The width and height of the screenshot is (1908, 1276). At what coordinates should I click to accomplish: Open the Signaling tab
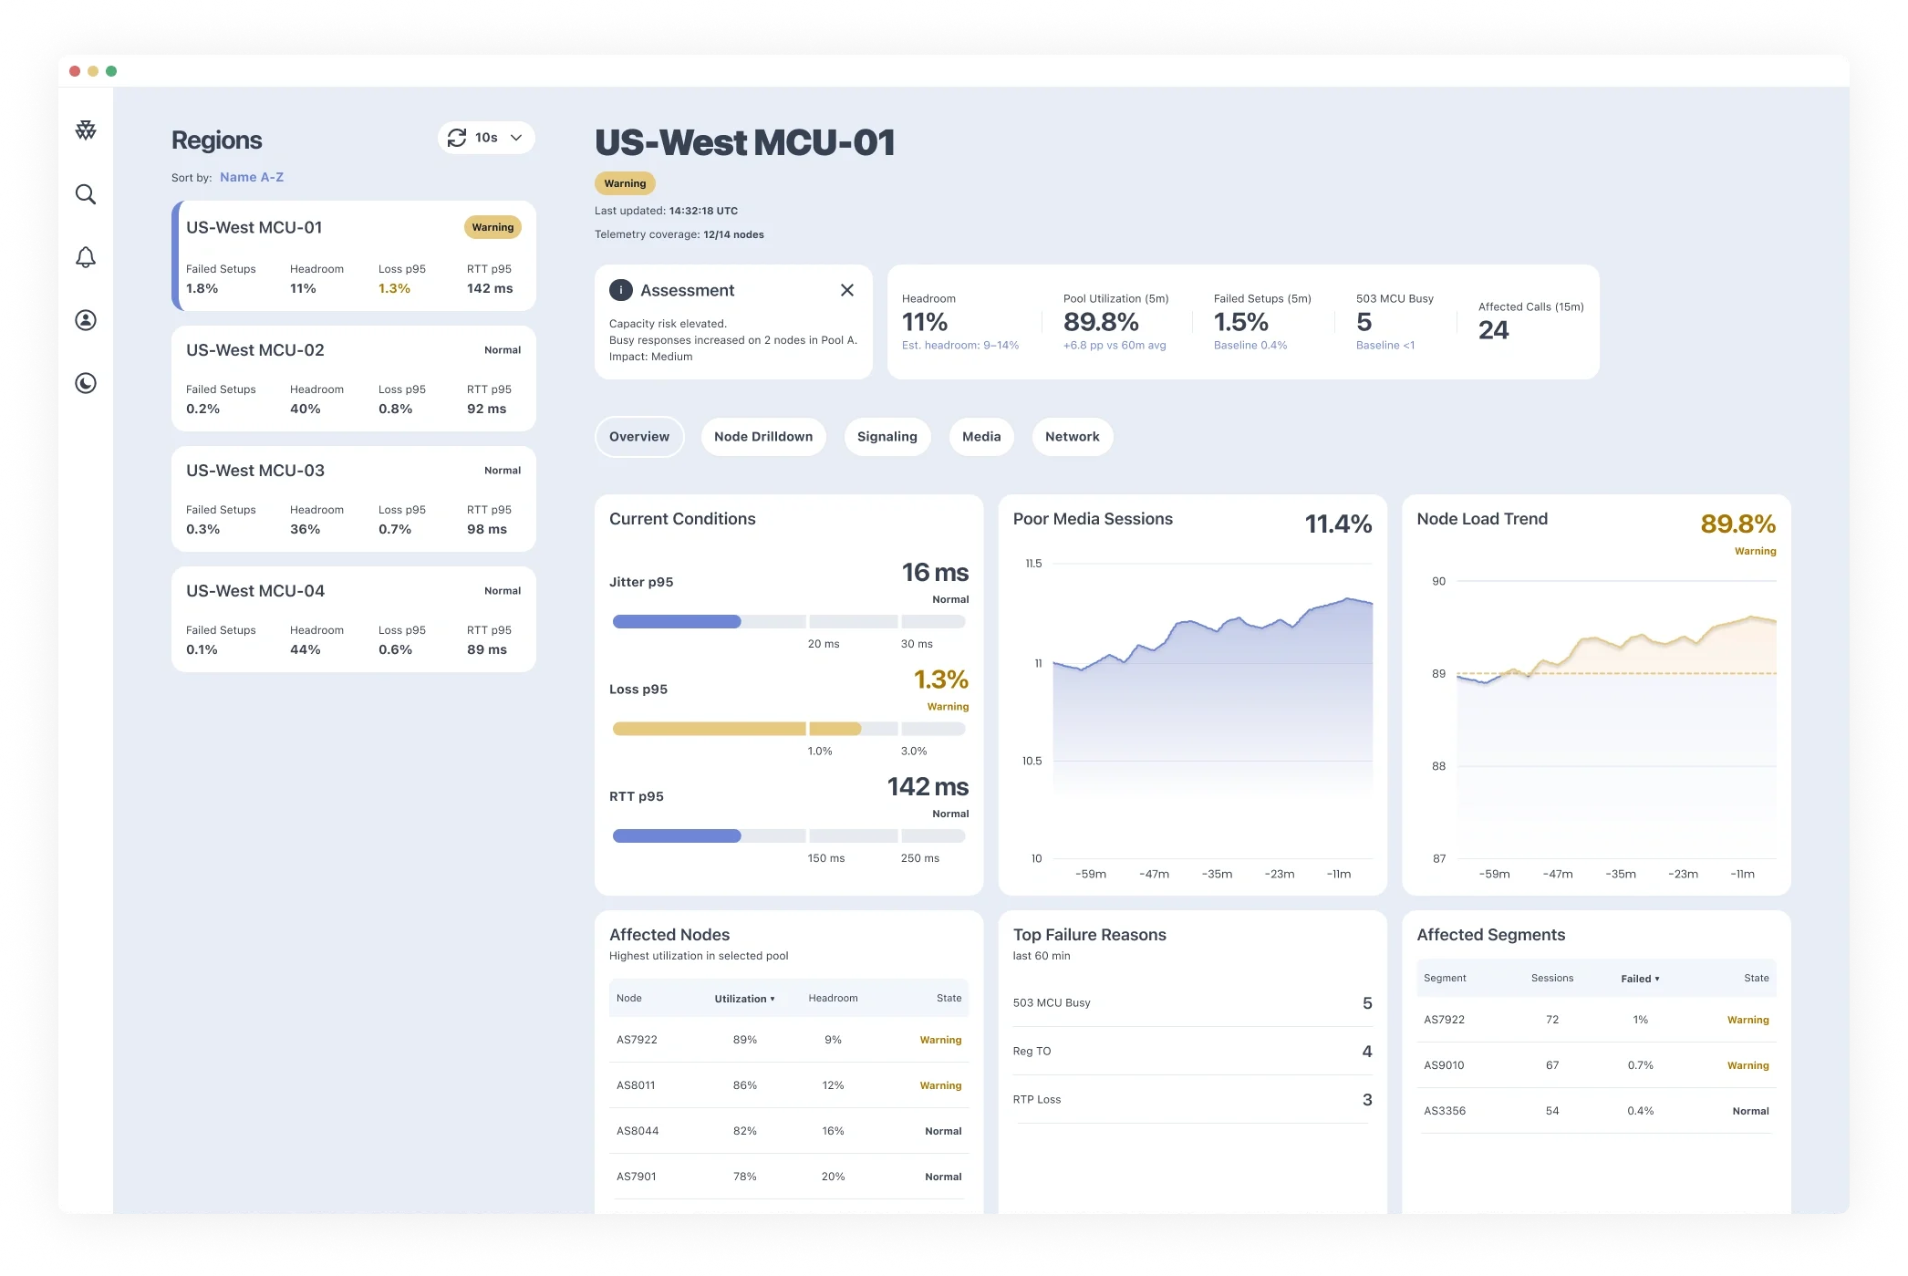[887, 437]
